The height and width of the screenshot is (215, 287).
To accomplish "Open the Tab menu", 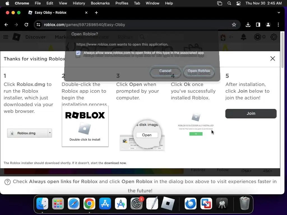I will [x=137, y=3].
